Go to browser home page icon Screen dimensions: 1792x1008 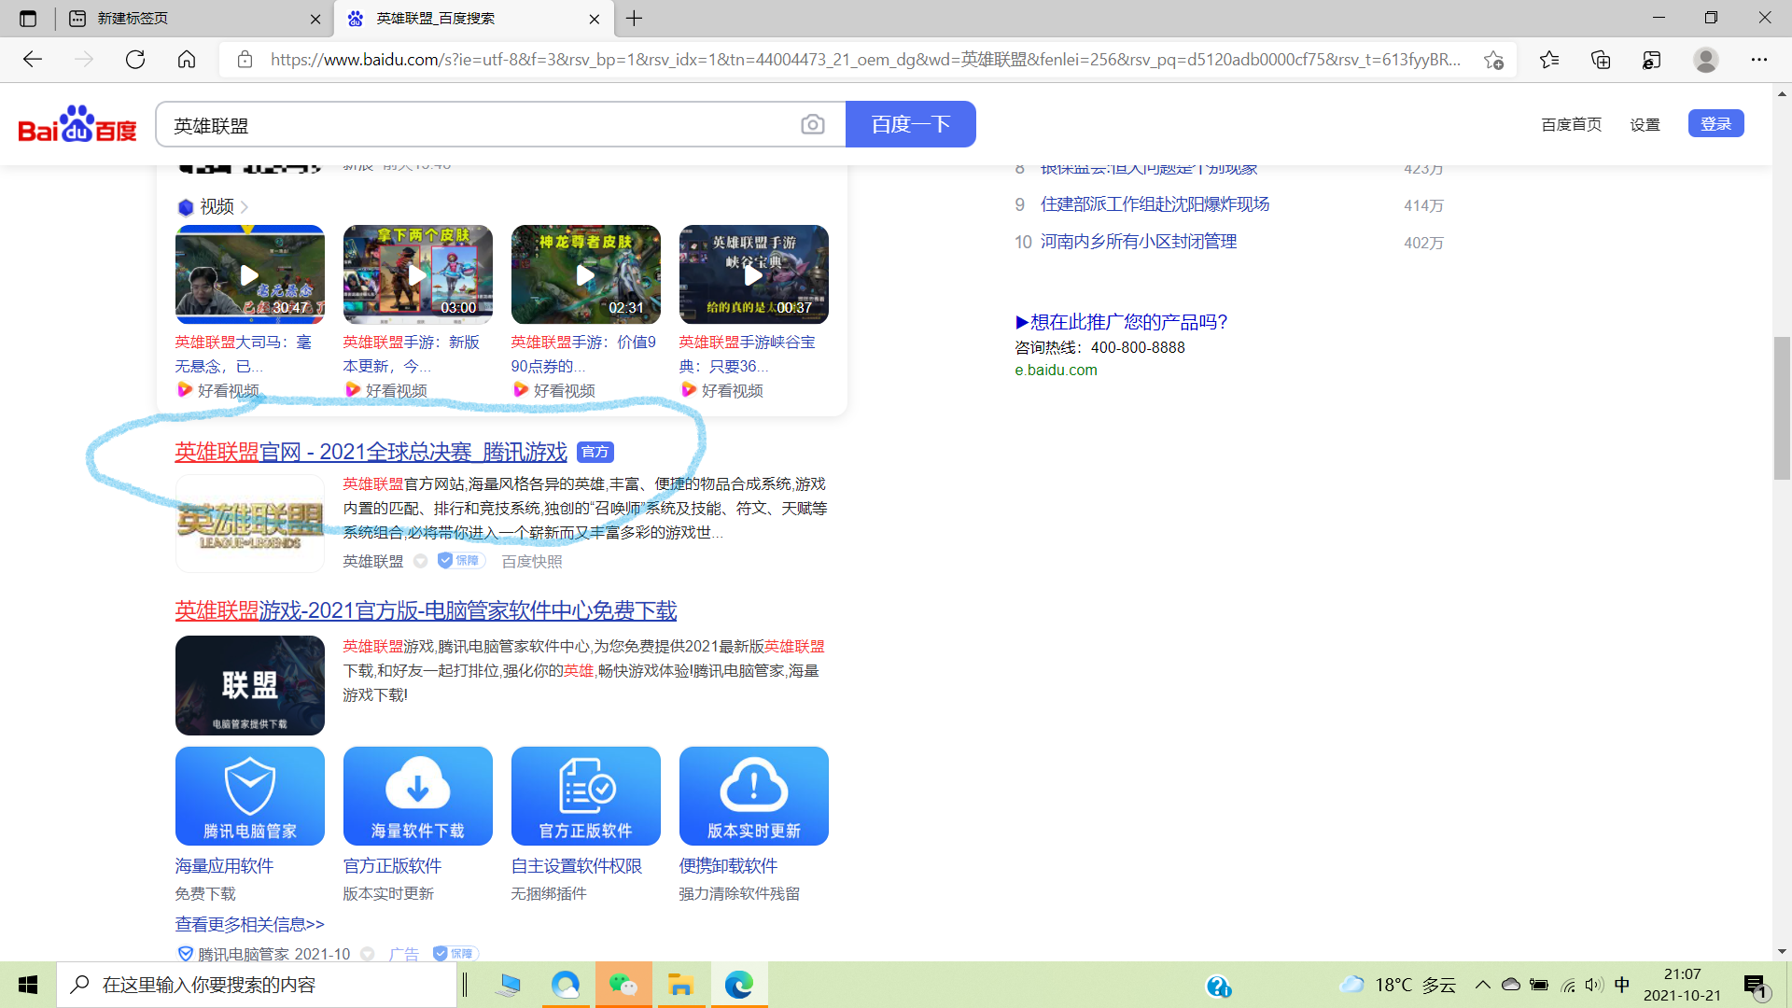187,60
